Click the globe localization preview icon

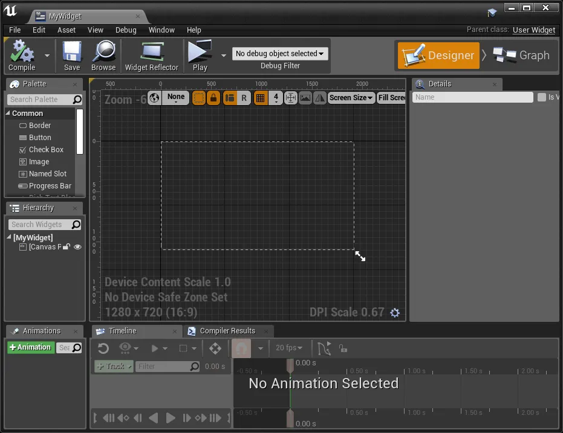click(154, 98)
